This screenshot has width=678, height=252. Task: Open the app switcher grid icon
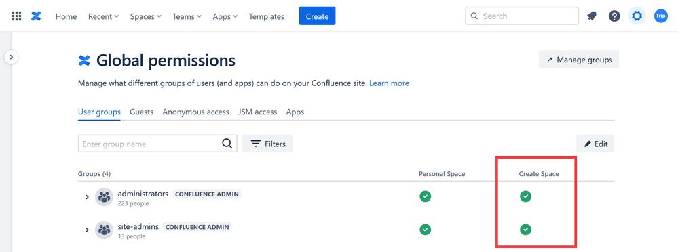[16, 16]
